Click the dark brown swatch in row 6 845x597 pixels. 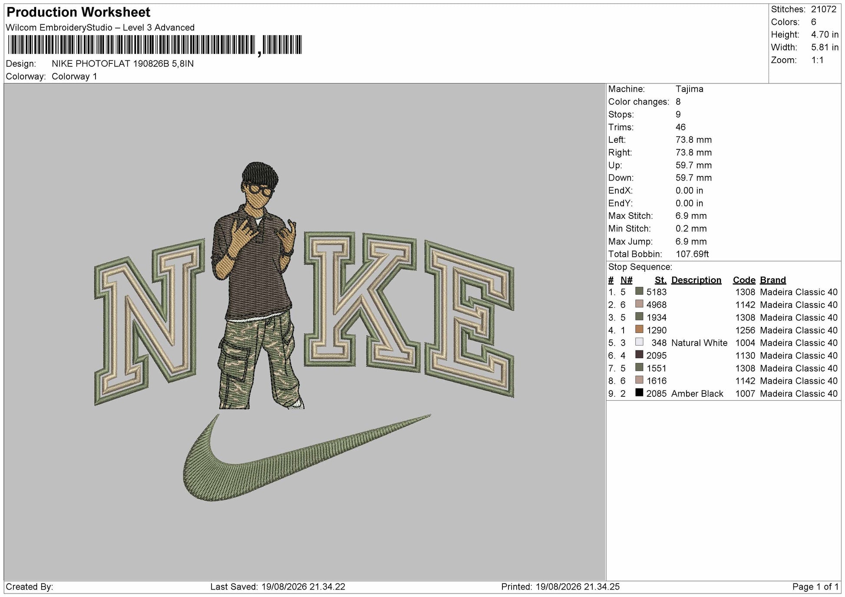pos(639,355)
